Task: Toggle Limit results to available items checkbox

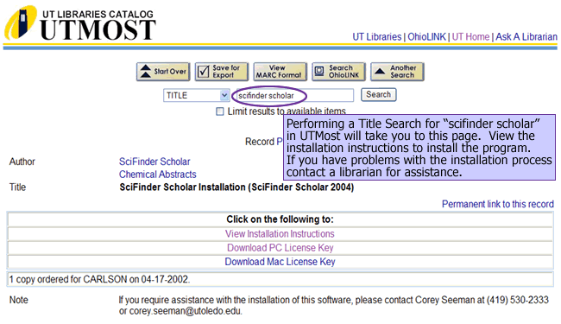Action: tap(220, 111)
